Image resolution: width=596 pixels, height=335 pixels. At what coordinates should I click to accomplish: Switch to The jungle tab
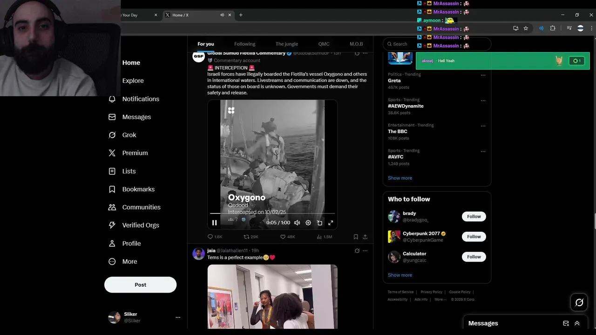pos(286,44)
